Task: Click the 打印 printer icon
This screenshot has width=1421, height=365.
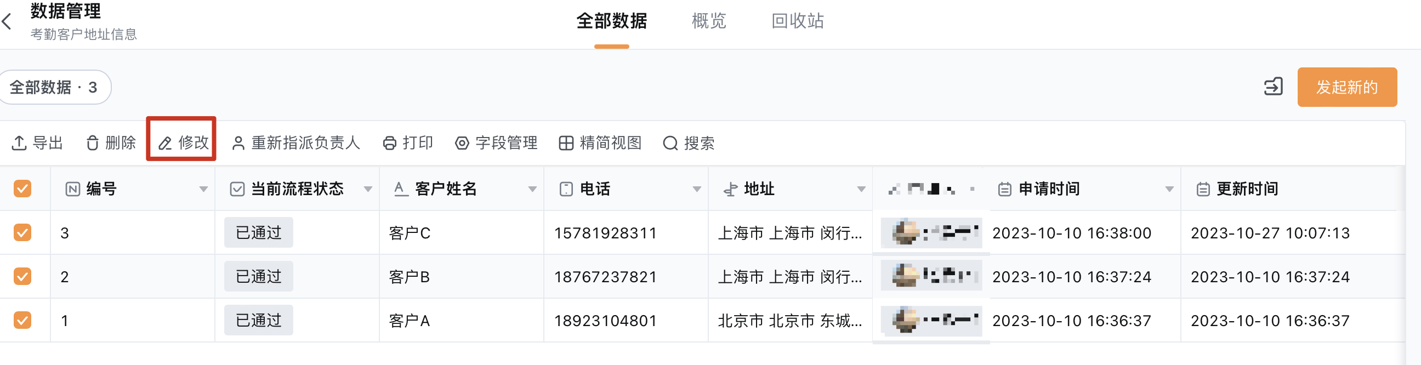Action: (389, 144)
